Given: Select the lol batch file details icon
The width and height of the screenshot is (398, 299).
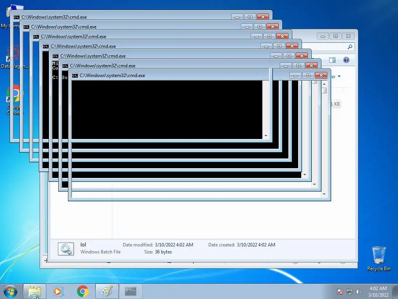Looking at the screenshot, I should [x=66, y=249].
